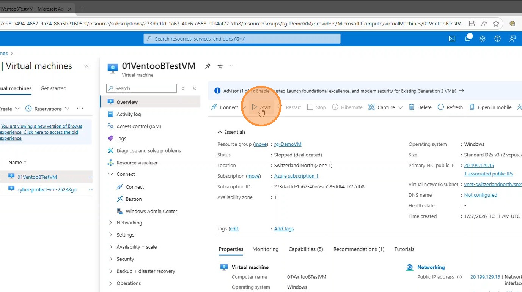Select the Connect sub-item with plug icon

135,187
